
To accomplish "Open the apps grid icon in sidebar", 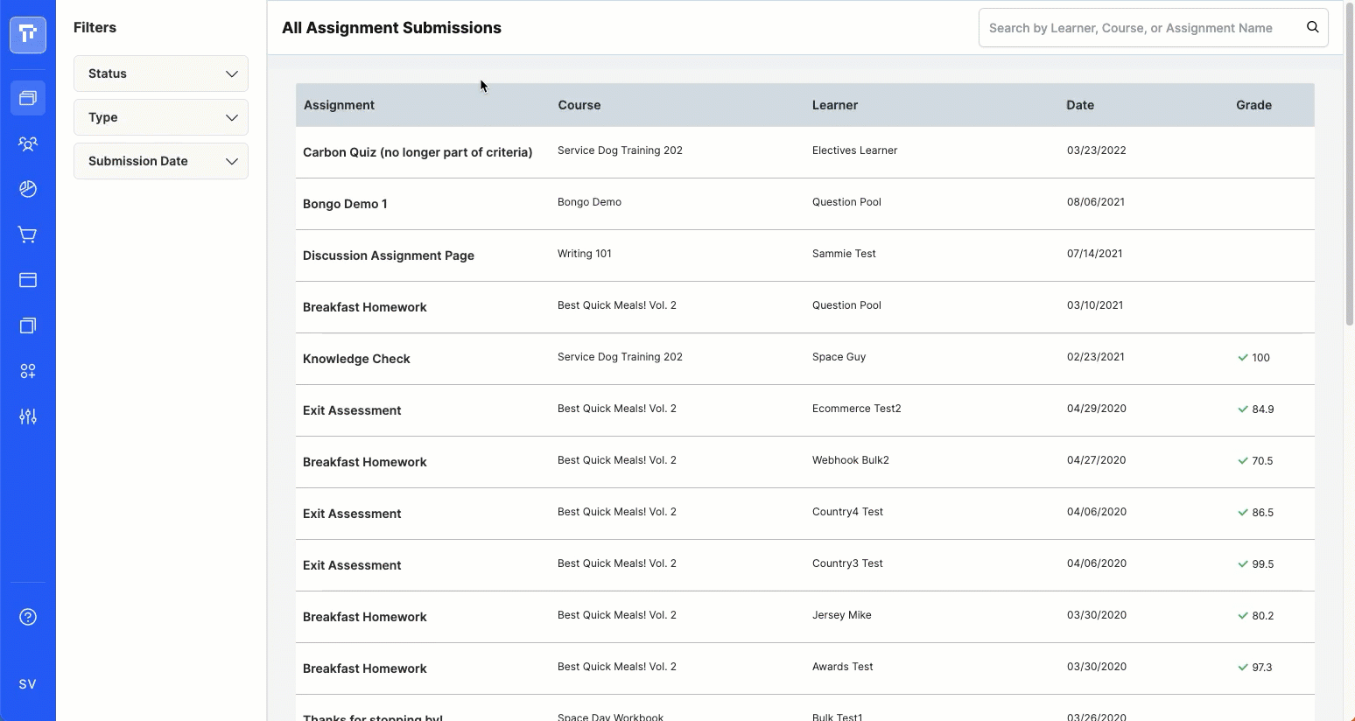I will tap(28, 371).
